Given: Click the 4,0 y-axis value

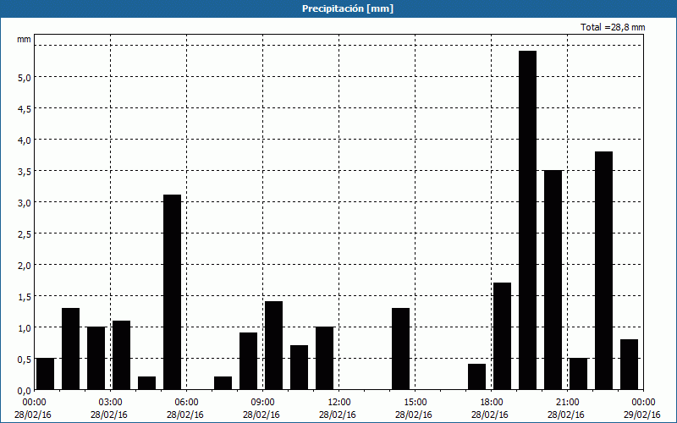Looking at the screenshot, I should point(25,140).
